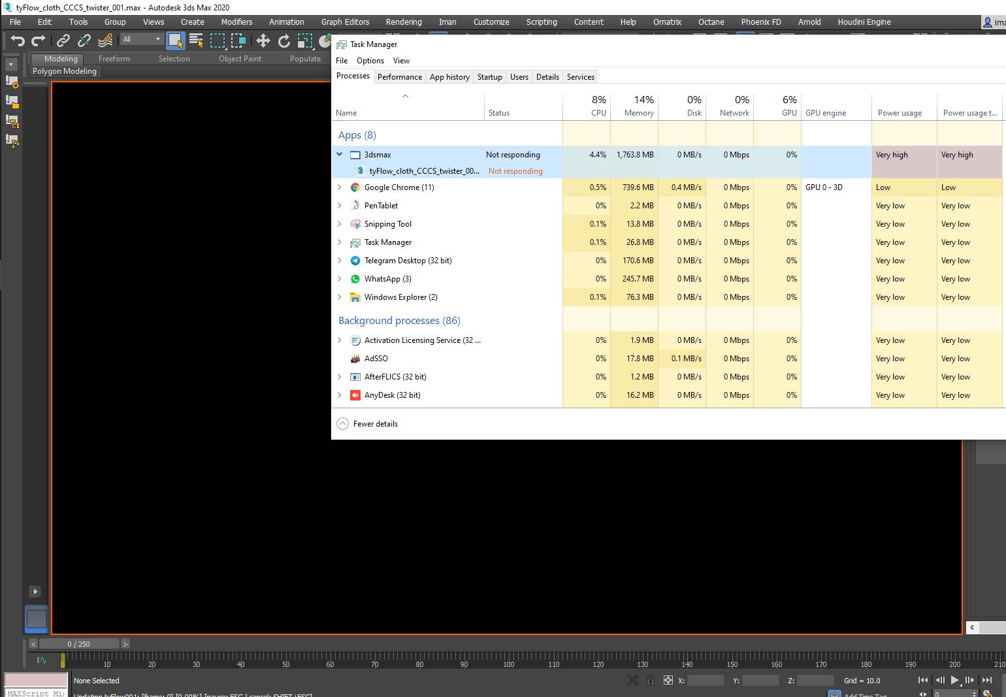1006x697 pixels.
Task: Sort processes by the Name column header
Action: click(x=408, y=106)
